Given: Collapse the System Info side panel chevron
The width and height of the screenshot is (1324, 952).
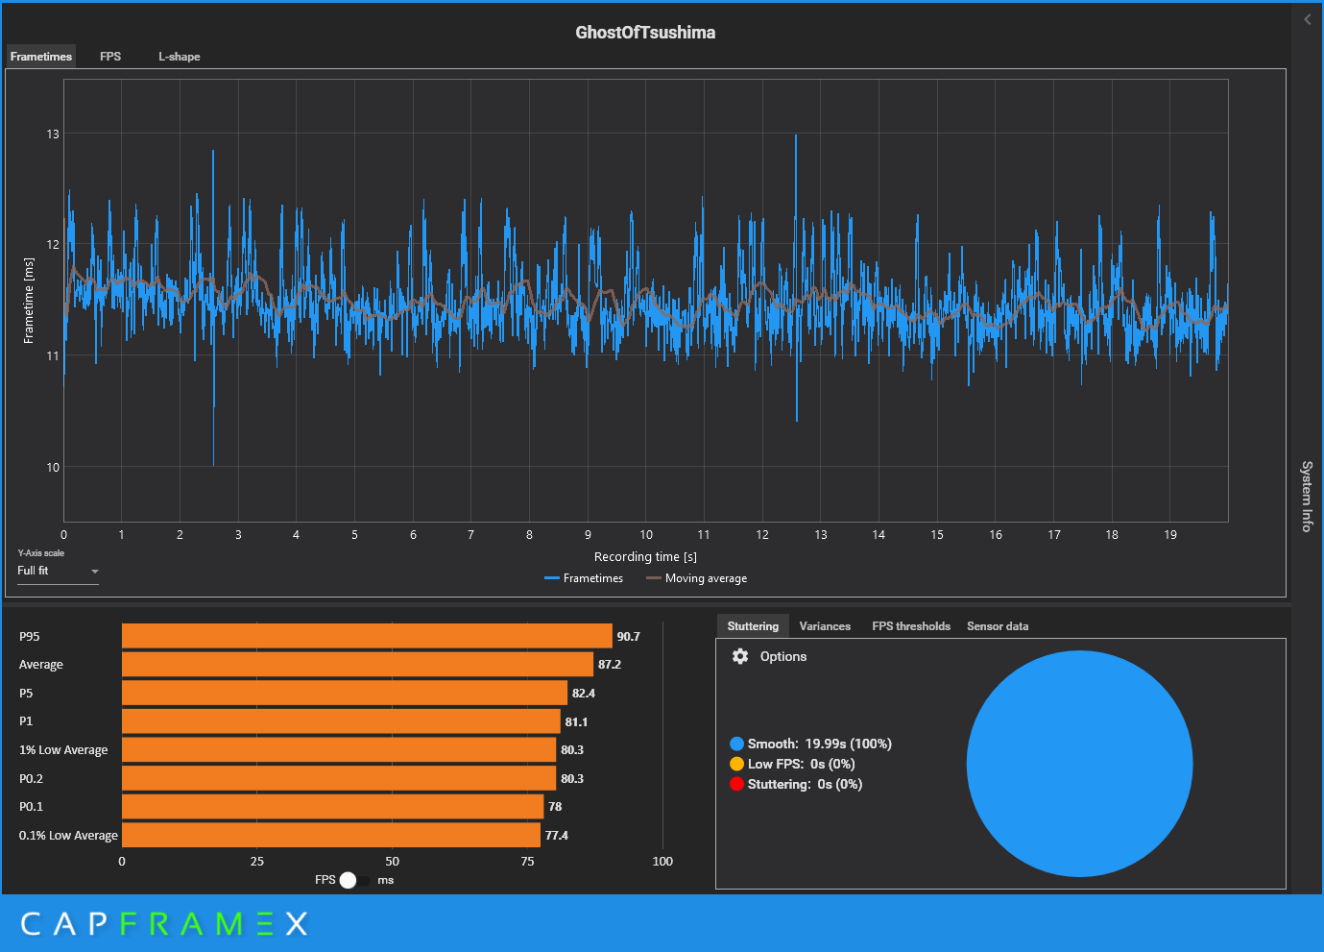Looking at the screenshot, I should (x=1307, y=19).
